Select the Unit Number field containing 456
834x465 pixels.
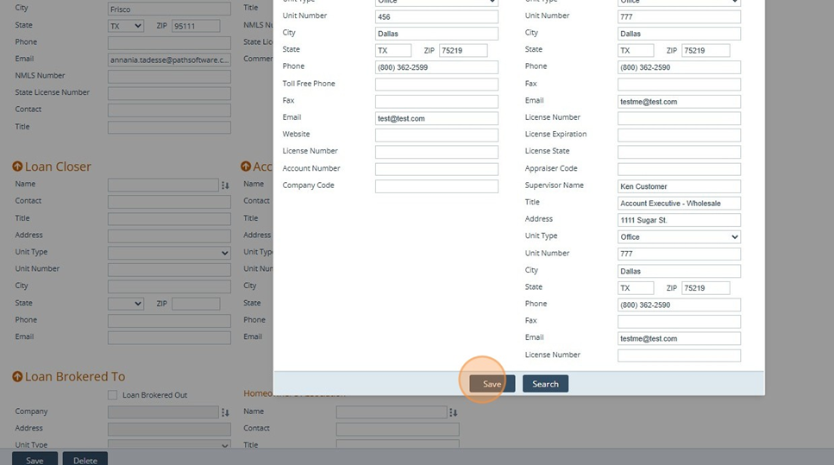pos(436,16)
